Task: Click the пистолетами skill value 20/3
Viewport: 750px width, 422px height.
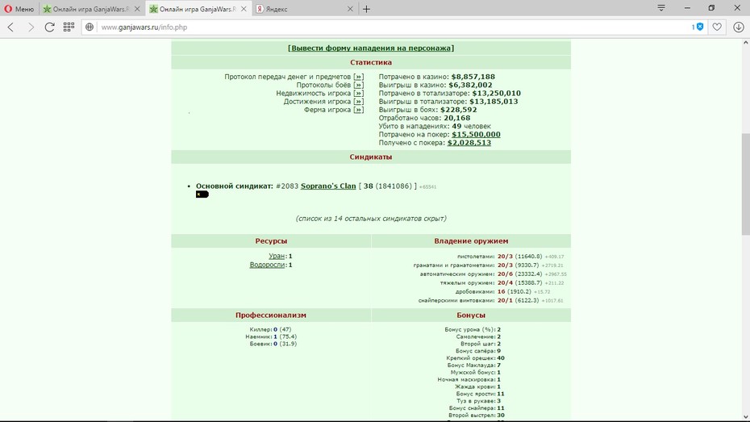Action: pos(505,257)
